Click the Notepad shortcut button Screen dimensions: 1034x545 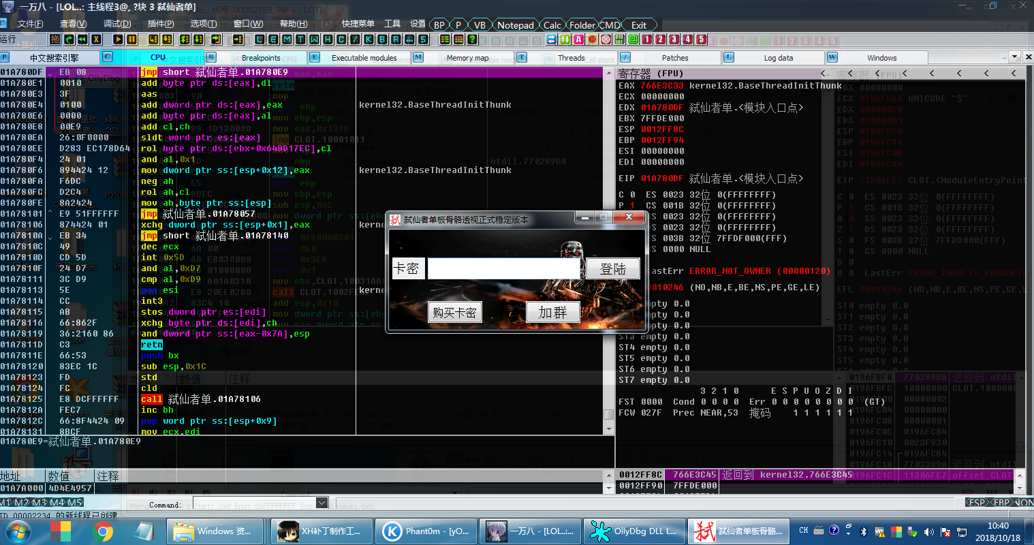(515, 25)
